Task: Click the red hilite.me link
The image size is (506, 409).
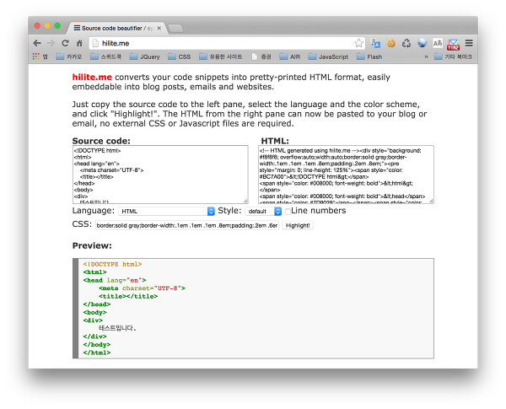Action: [92, 77]
